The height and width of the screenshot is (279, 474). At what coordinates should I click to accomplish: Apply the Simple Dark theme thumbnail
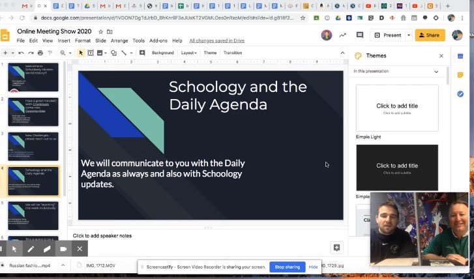click(397, 168)
